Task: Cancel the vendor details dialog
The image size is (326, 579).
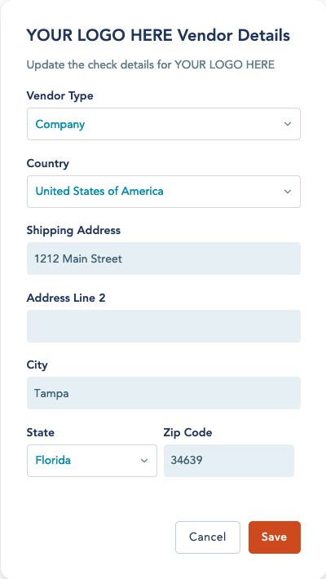Action: pos(208,537)
